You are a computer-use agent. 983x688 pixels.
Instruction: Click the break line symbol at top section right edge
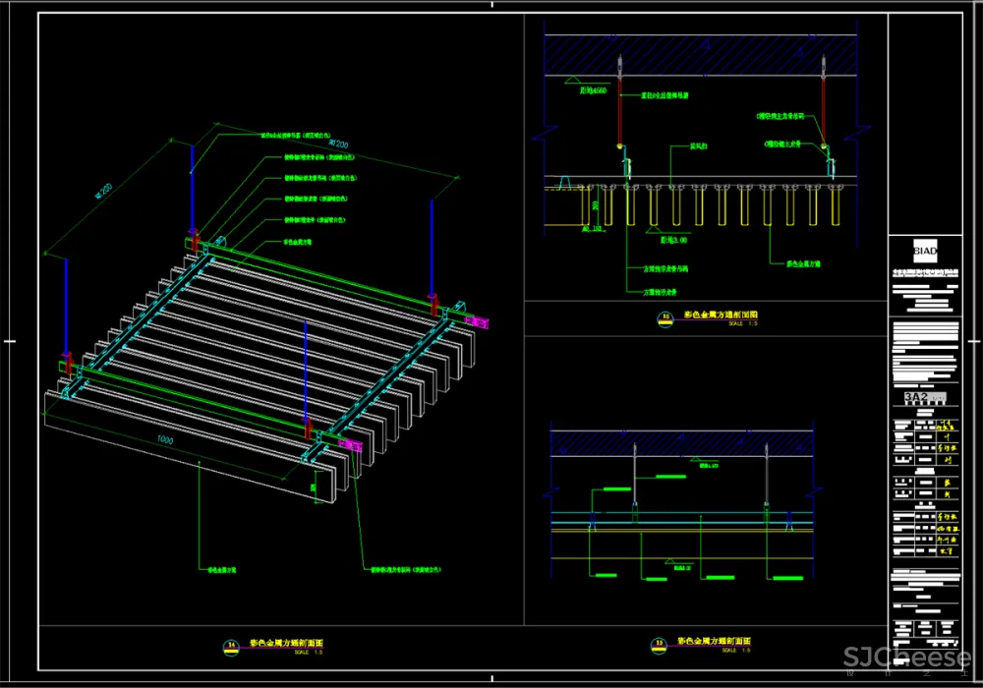858,128
